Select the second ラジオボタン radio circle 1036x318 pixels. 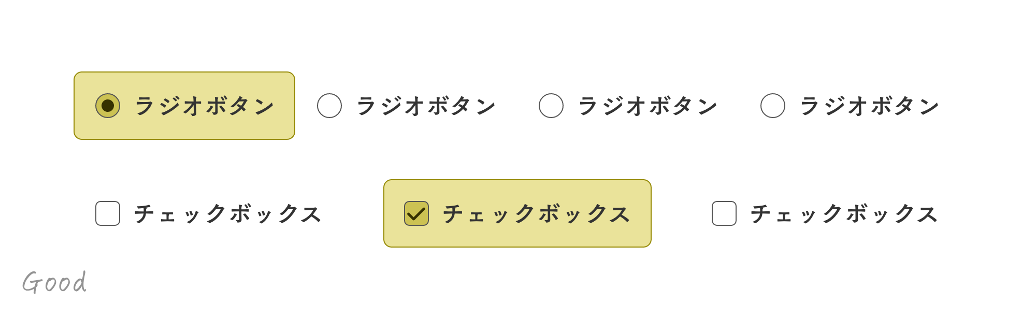click(329, 106)
